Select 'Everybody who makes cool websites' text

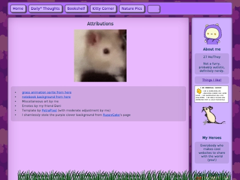pyautogui.click(x=212, y=152)
